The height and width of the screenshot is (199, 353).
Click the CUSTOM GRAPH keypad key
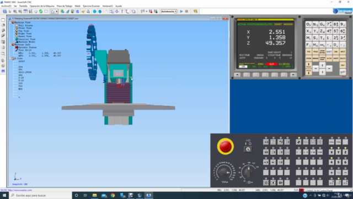click(322, 59)
